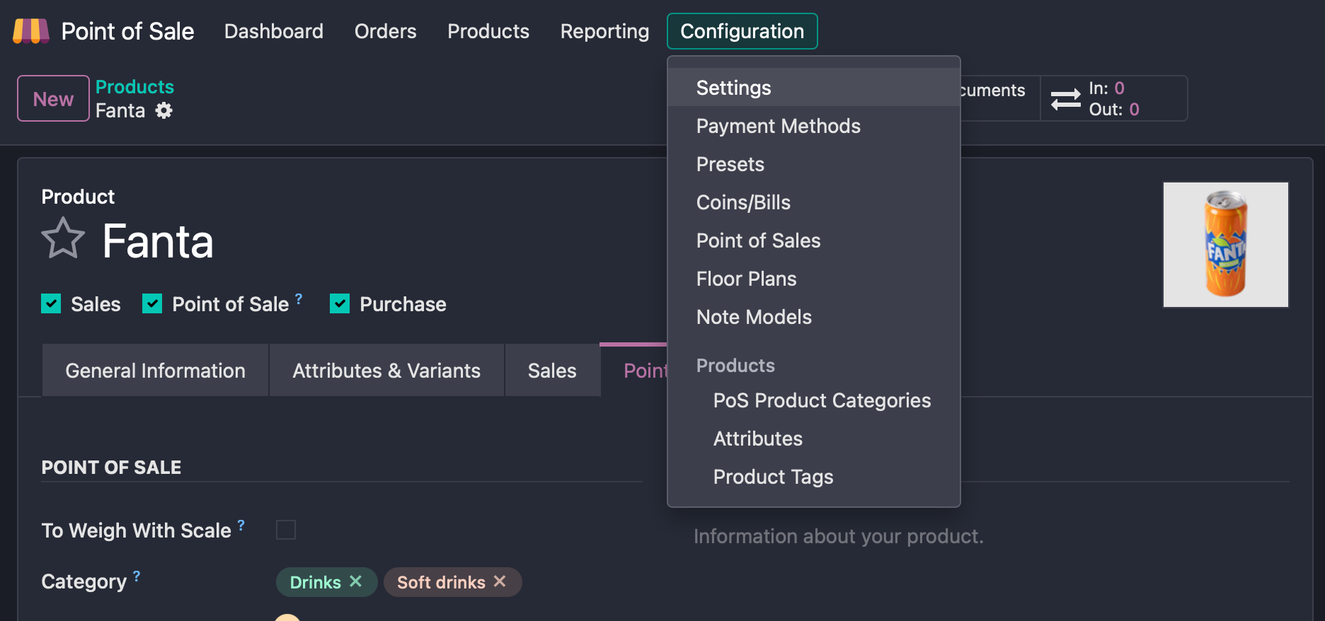
Task: Collapse the Configuration dropdown menu
Action: coord(742,31)
